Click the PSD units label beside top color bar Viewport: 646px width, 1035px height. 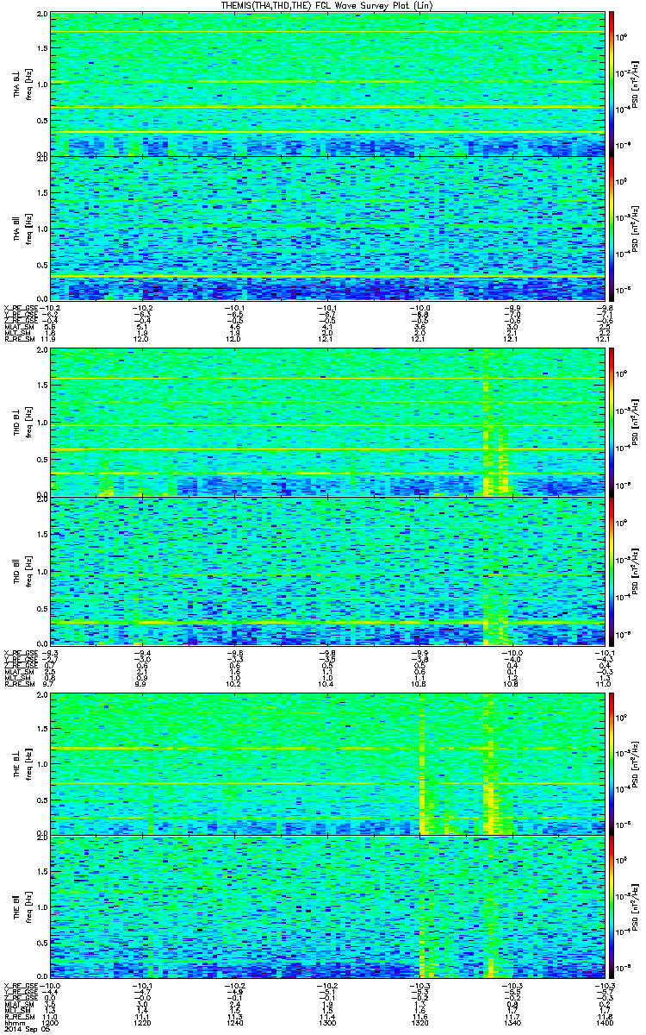point(634,85)
